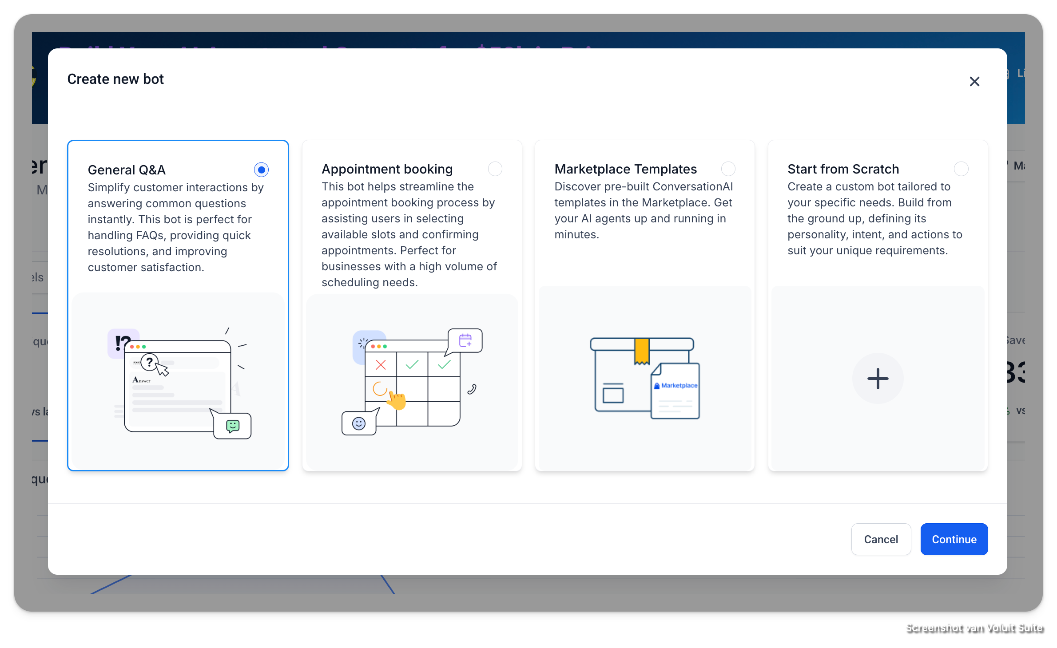Click the Appointment booking card description
The height and width of the screenshot is (648, 1057).
409,234
